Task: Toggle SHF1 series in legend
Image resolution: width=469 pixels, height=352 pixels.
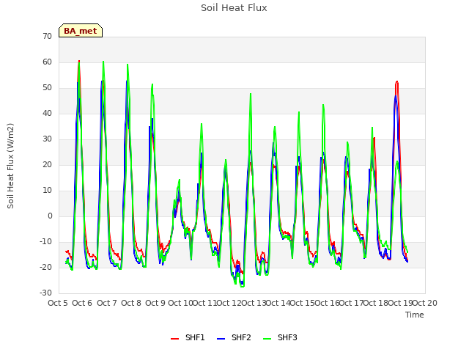Action: click(x=188, y=337)
